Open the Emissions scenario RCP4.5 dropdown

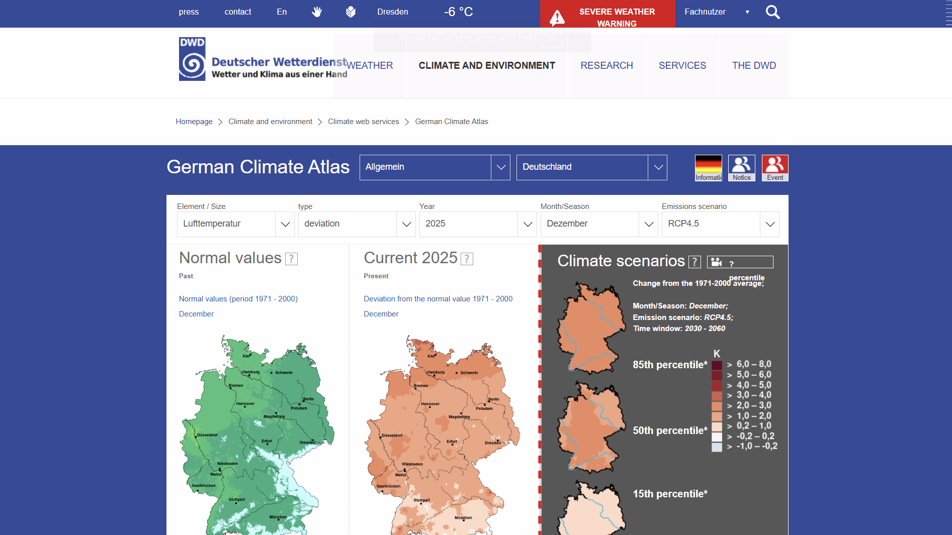coord(769,224)
